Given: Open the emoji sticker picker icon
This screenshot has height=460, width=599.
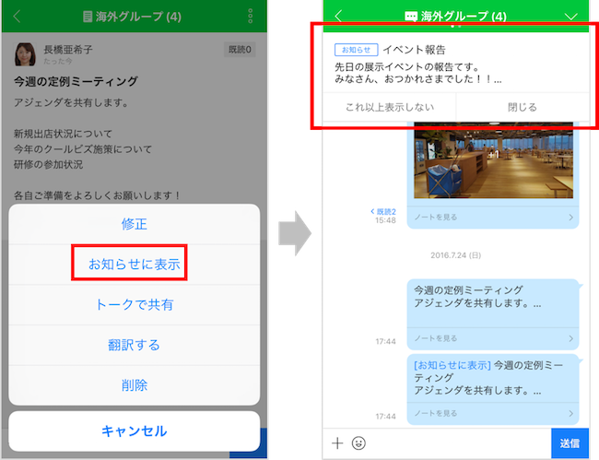Looking at the screenshot, I should pyautogui.click(x=358, y=443).
